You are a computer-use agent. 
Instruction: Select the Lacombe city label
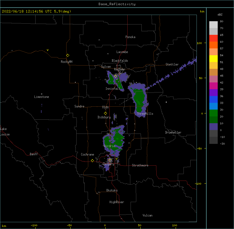pos(122,52)
